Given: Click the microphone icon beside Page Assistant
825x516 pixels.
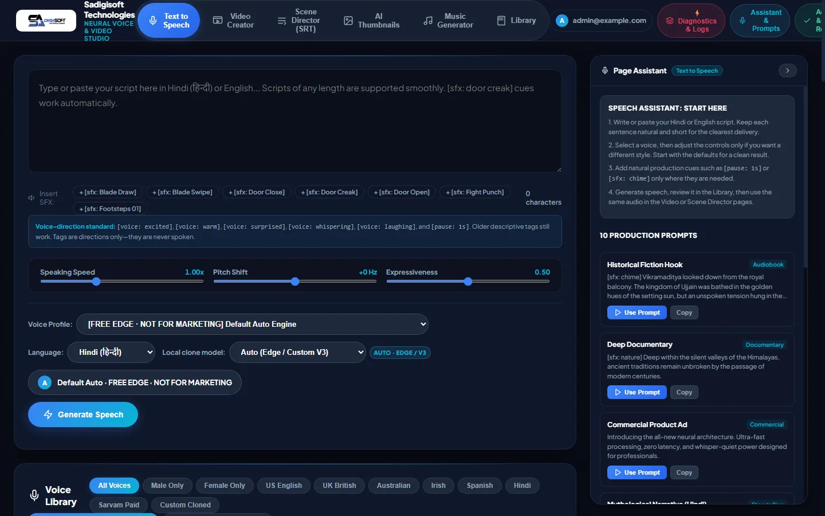Looking at the screenshot, I should [x=605, y=71].
